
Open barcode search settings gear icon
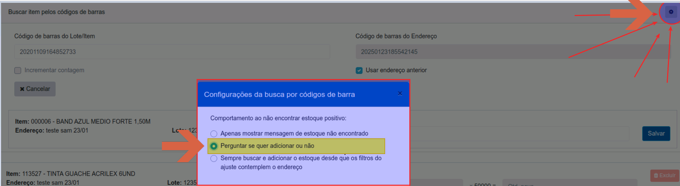point(671,12)
